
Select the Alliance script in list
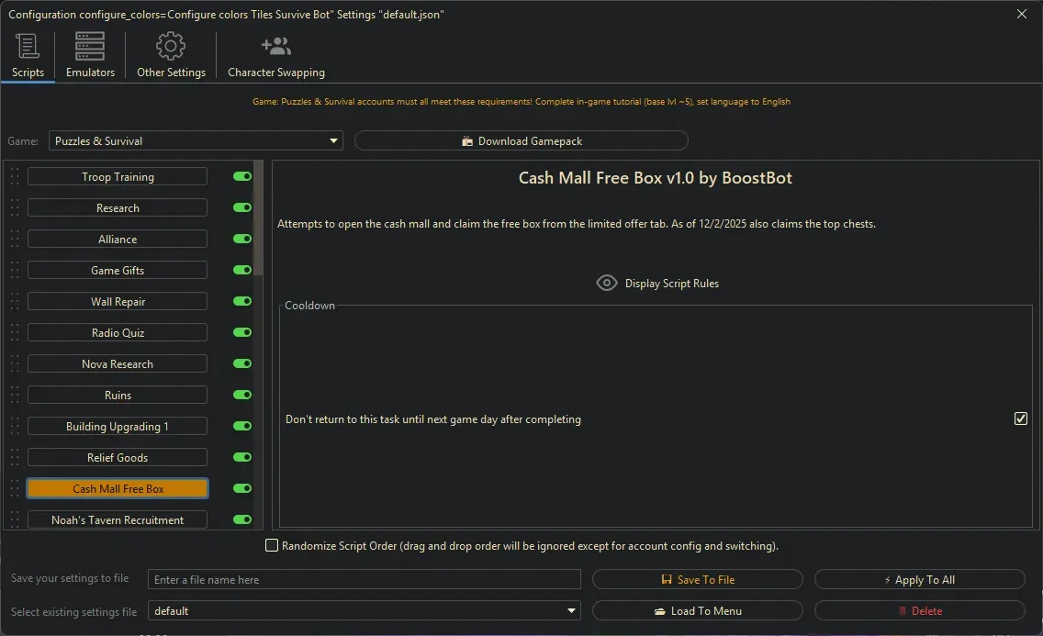click(x=118, y=240)
